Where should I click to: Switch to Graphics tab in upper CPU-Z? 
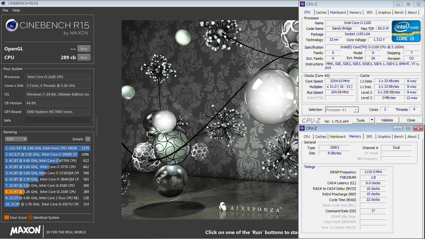385,12
